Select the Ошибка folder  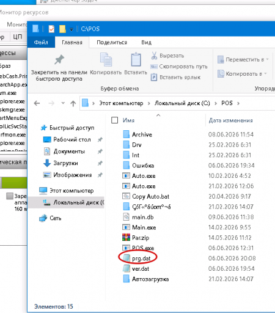click(139, 166)
